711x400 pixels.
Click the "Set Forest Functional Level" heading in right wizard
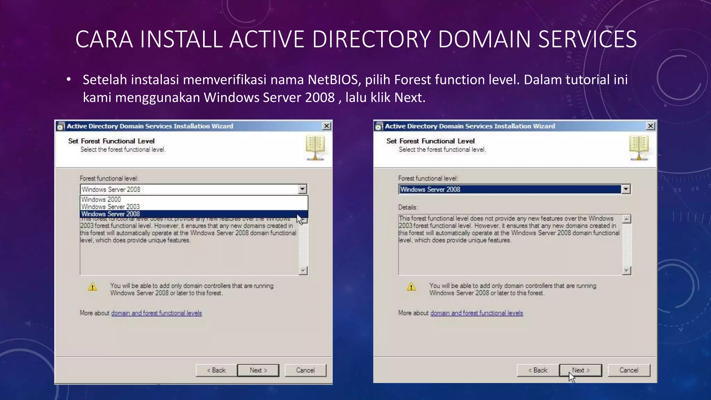tap(430, 141)
